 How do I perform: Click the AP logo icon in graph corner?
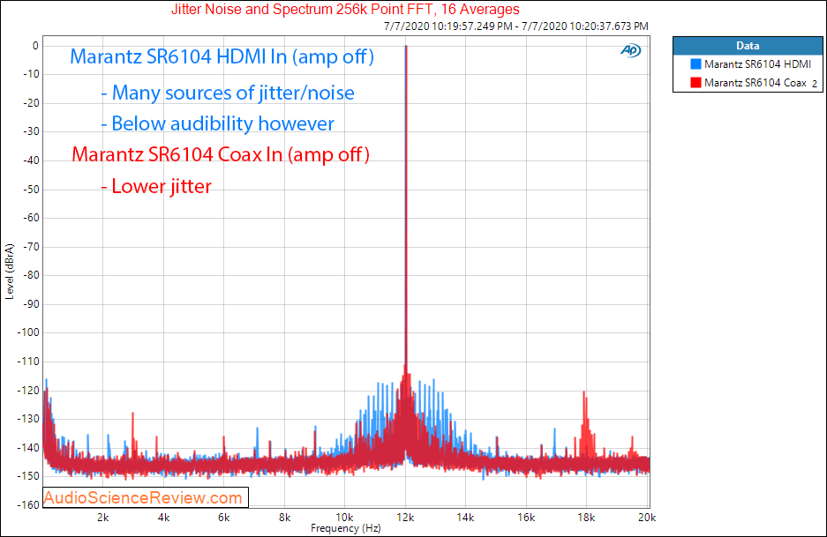(630, 50)
